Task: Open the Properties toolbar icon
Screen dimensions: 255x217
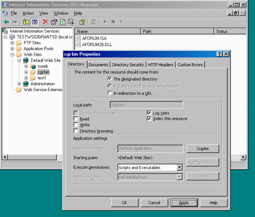Action: pyautogui.click(x=54, y=22)
